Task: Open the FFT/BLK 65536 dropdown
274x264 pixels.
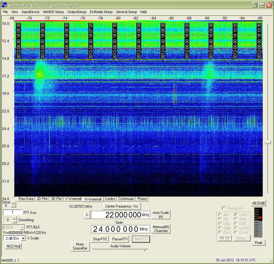Action: tap(22, 227)
